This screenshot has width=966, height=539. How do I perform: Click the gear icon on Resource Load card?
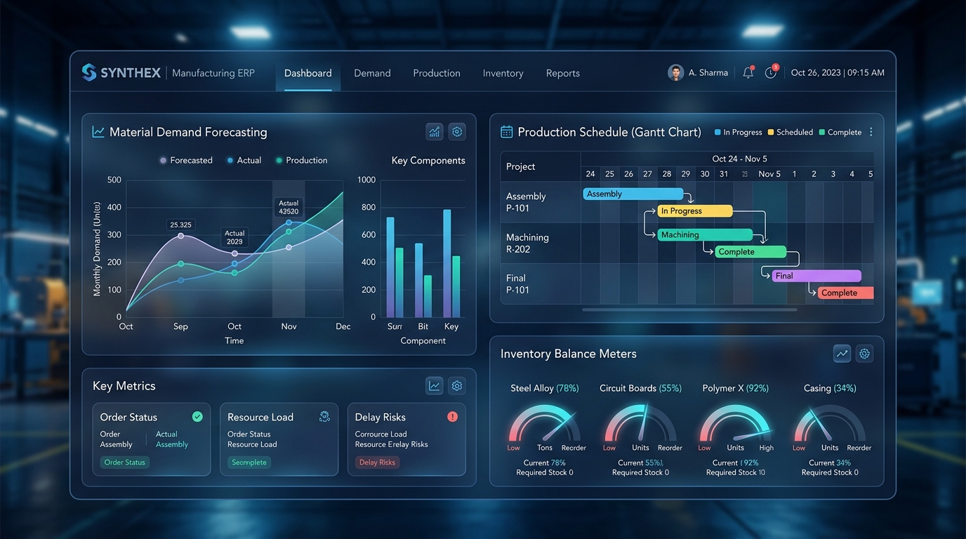(x=324, y=416)
